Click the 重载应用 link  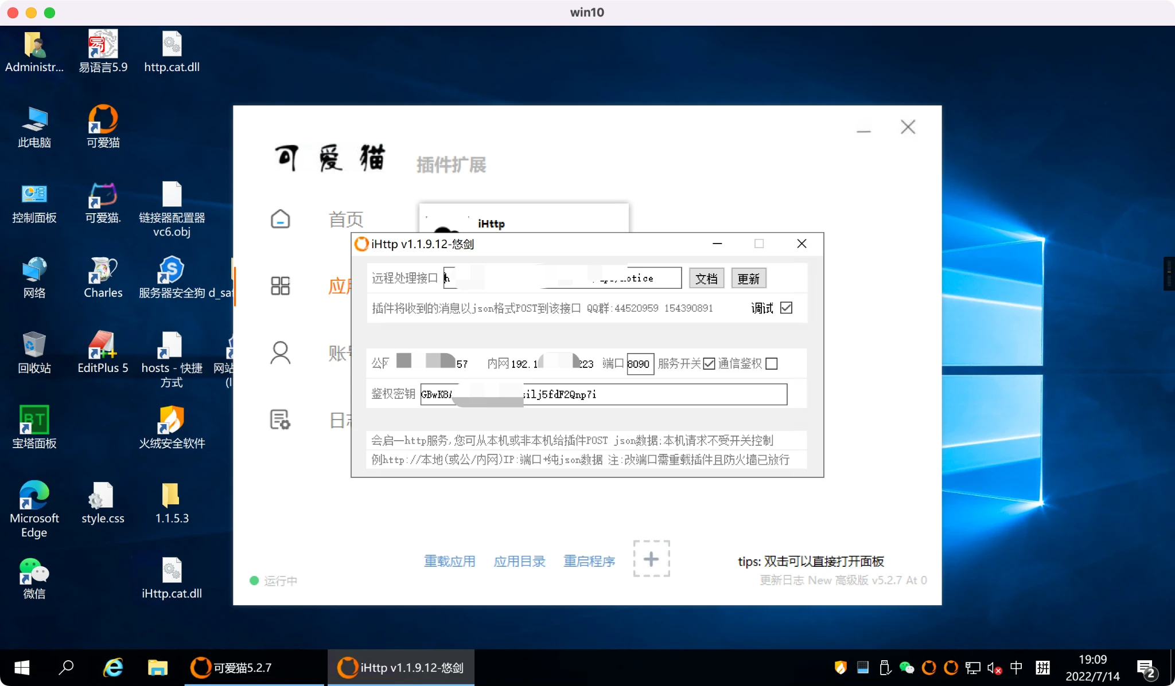pyautogui.click(x=449, y=561)
